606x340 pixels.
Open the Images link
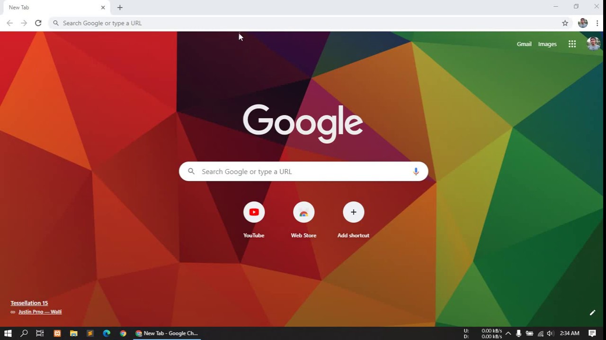point(547,44)
